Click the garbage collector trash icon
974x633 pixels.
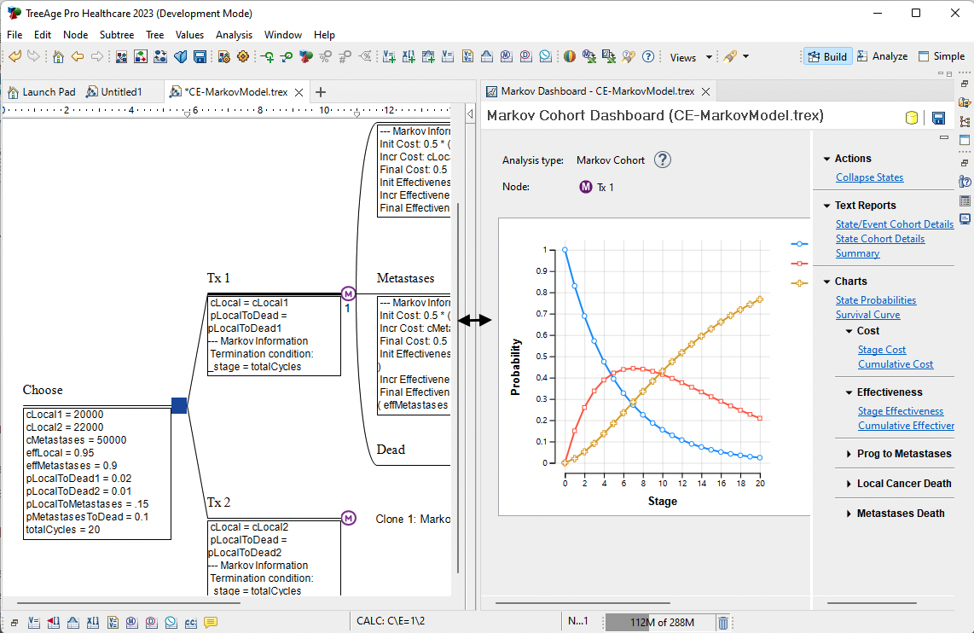pyautogui.click(x=722, y=623)
